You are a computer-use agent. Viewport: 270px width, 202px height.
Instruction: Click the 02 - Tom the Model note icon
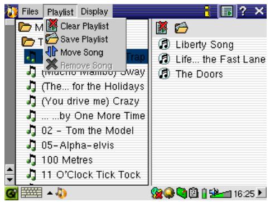[31, 131]
